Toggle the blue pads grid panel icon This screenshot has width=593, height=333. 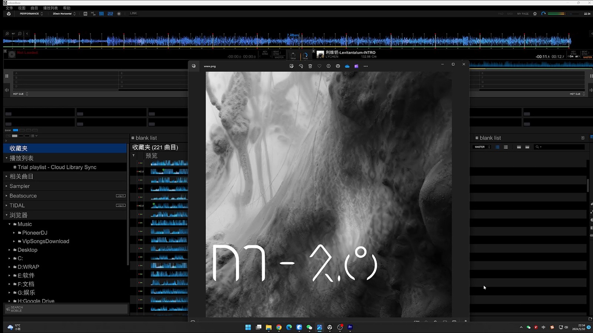101,14
